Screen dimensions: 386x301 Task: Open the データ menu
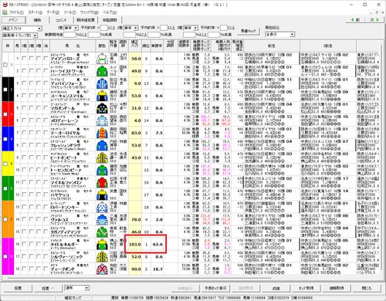point(53,12)
